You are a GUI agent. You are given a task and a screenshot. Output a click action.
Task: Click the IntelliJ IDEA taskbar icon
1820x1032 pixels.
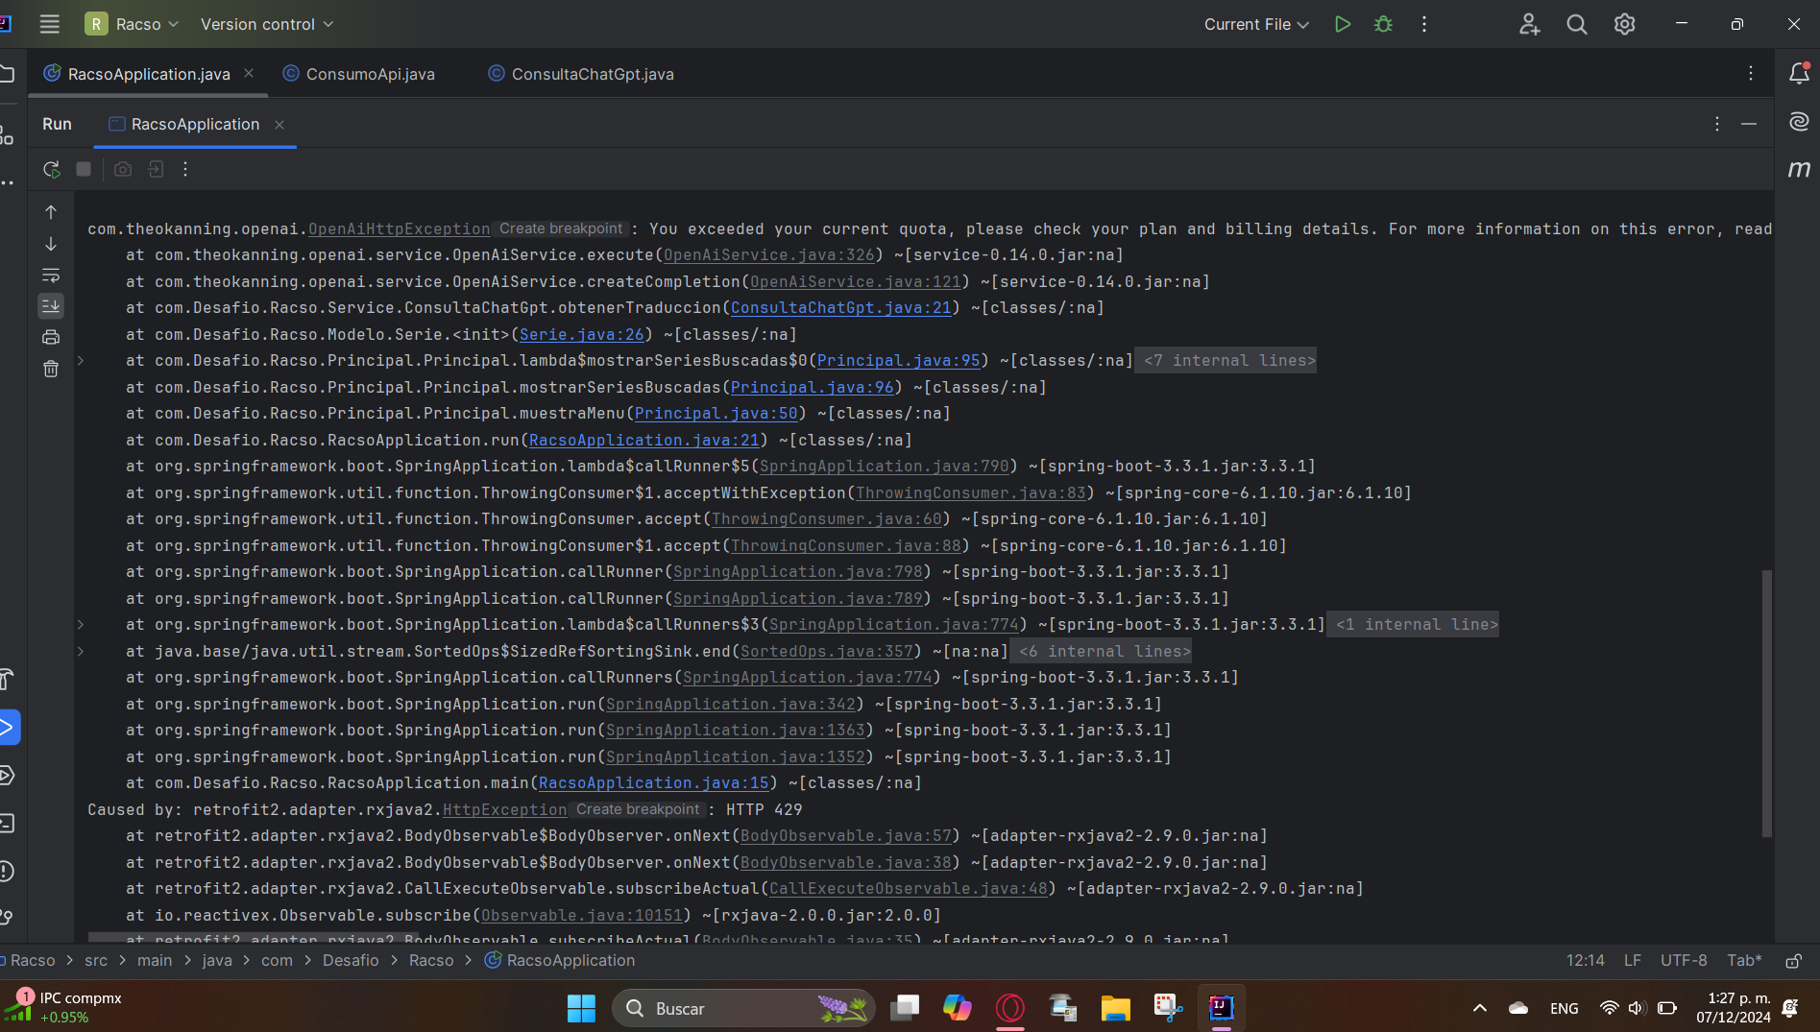click(1221, 1008)
